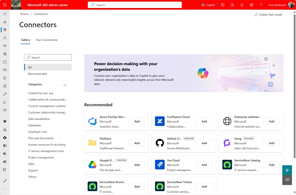Open Support headset icon in left sidebar
This screenshot has height=195, width=296.
pyautogui.click(x=5, y=78)
